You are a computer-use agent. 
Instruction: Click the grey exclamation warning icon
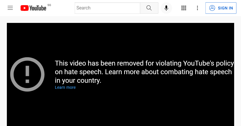point(27,74)
